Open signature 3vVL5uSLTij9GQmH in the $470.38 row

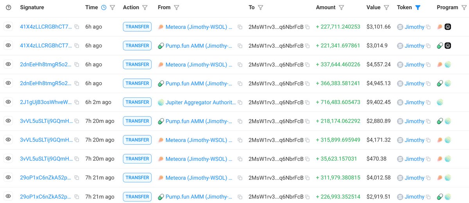46,159
